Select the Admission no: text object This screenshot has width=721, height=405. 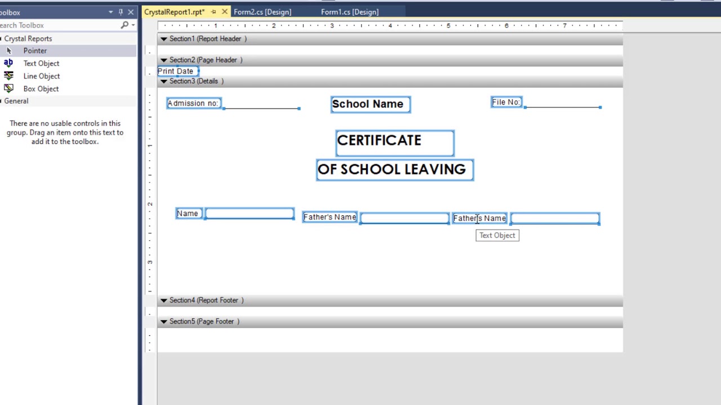(x=194, y=103)
